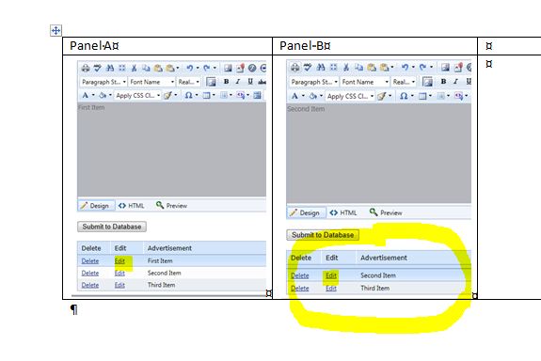Click the Paste icon in Panel A toolbar

(x=158, y=68)
